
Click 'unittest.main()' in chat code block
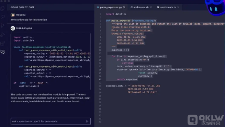pos(29,86)
